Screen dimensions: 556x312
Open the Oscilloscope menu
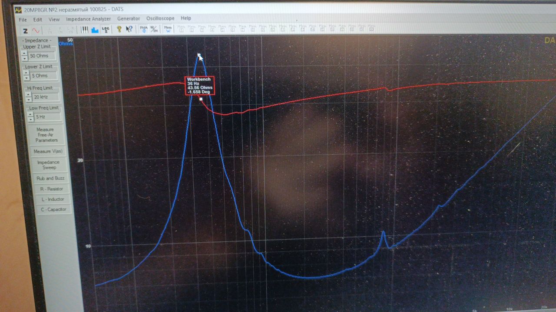pyautogui.click(x=160, y=18)
